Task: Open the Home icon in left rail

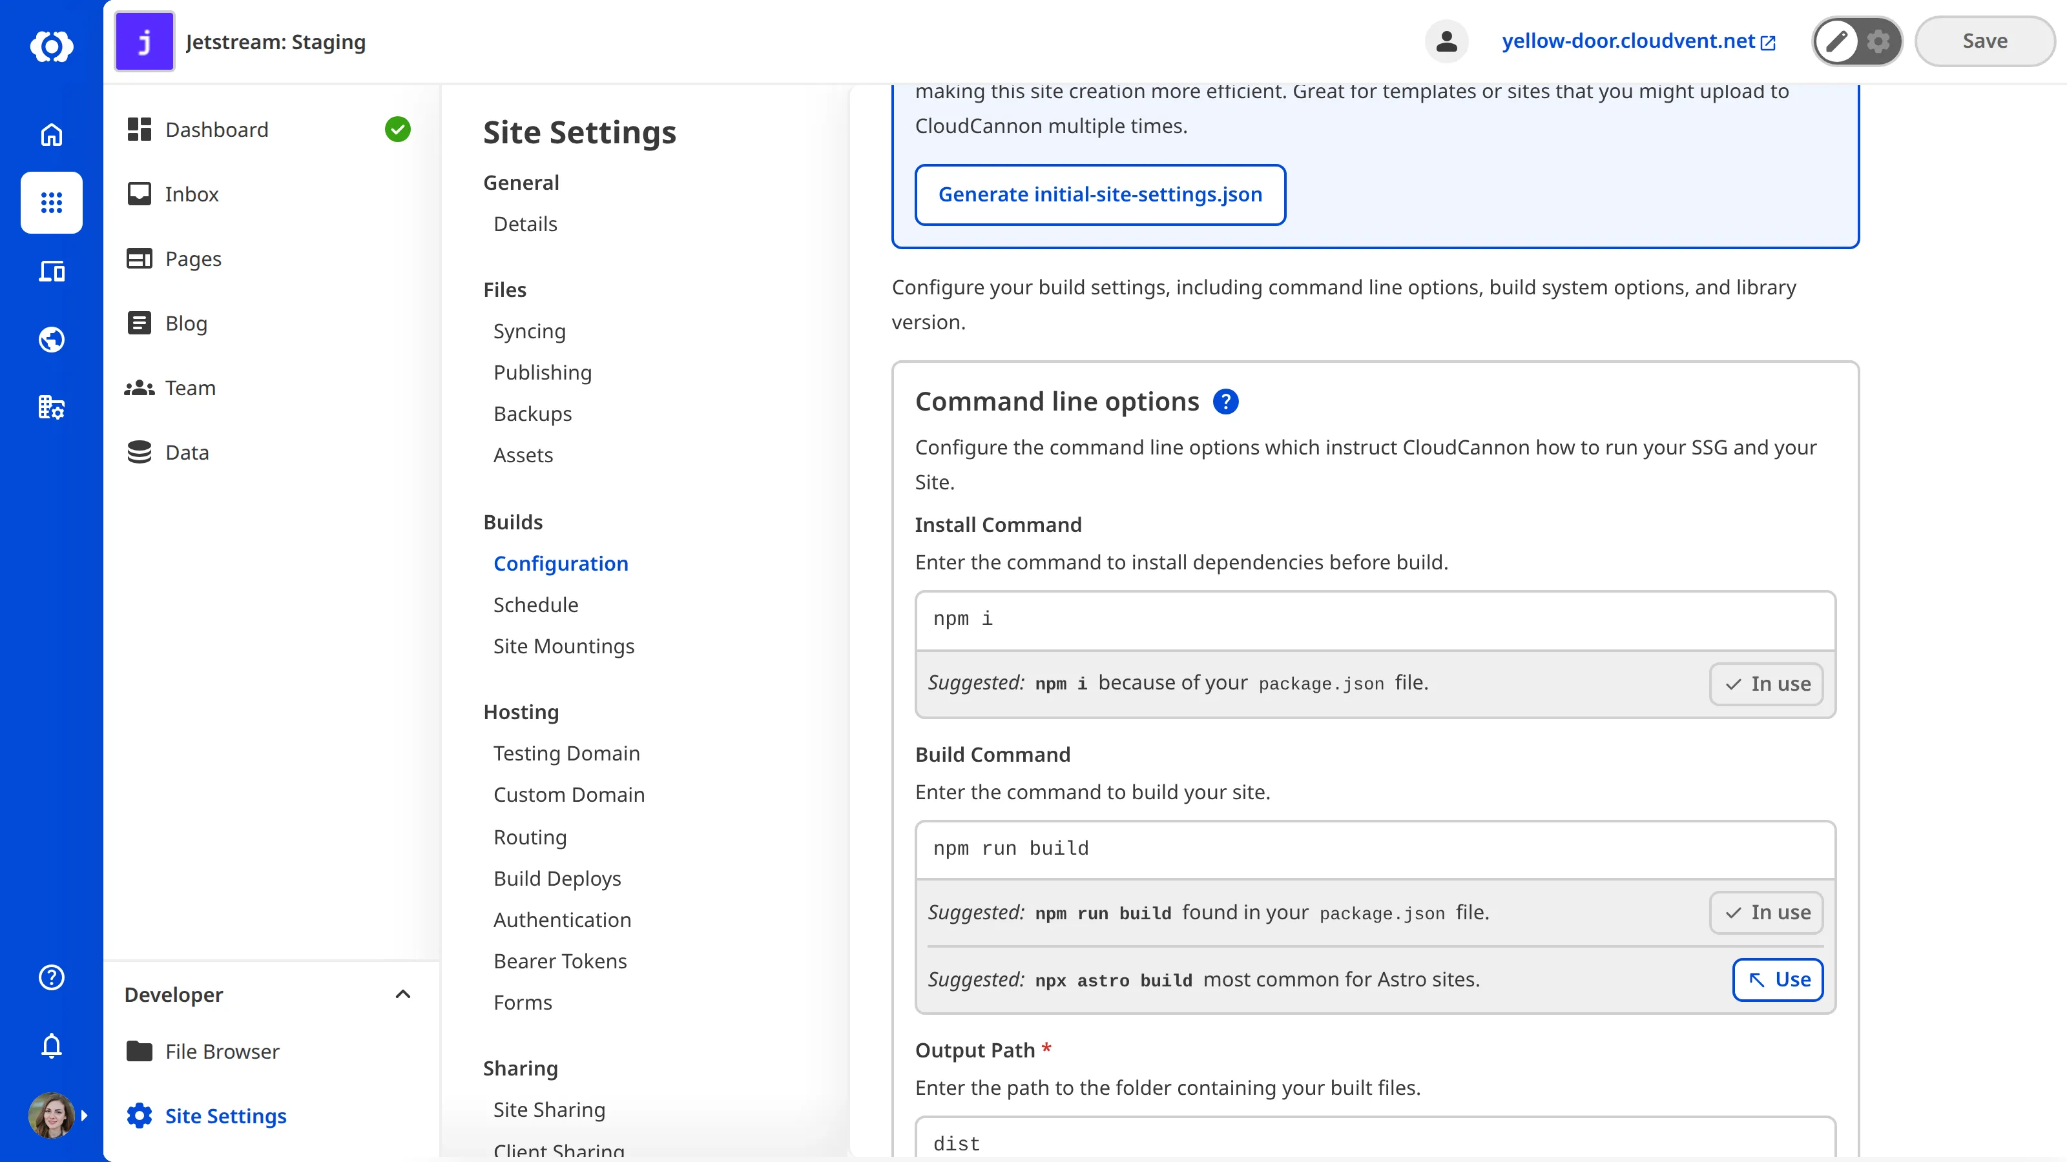Action: pos(52,135)
